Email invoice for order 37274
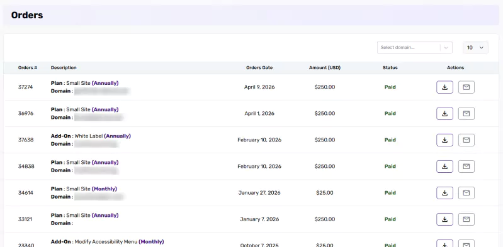 tap(466, 87)
